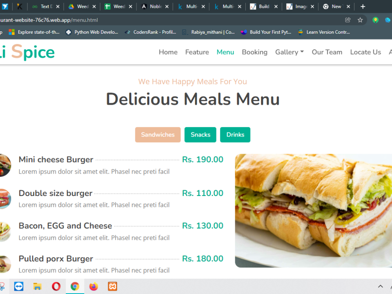Click the Chrome icon in taskbar
The height and width of the screenshot is (294, 392).
[75, 286]
